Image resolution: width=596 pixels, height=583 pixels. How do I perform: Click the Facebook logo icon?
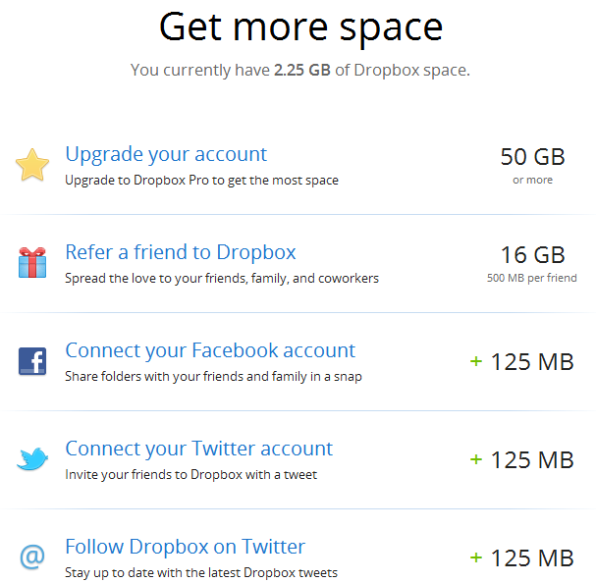coord(32,361)
